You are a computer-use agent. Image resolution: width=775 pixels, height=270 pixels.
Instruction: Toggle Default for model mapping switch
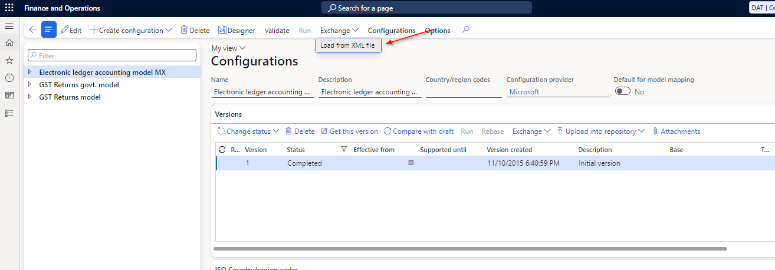point(623,91)
